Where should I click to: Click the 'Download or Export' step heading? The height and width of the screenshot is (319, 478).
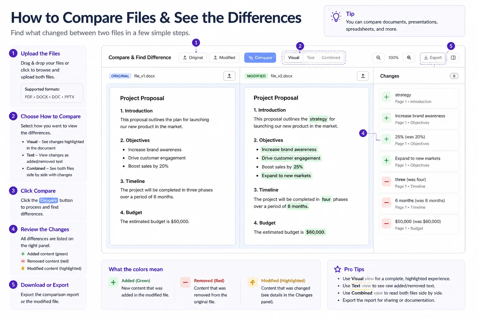(x=45, y=285)
